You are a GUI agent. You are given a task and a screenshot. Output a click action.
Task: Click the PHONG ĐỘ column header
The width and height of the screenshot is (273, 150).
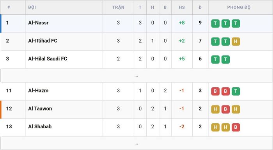[239, 7]
